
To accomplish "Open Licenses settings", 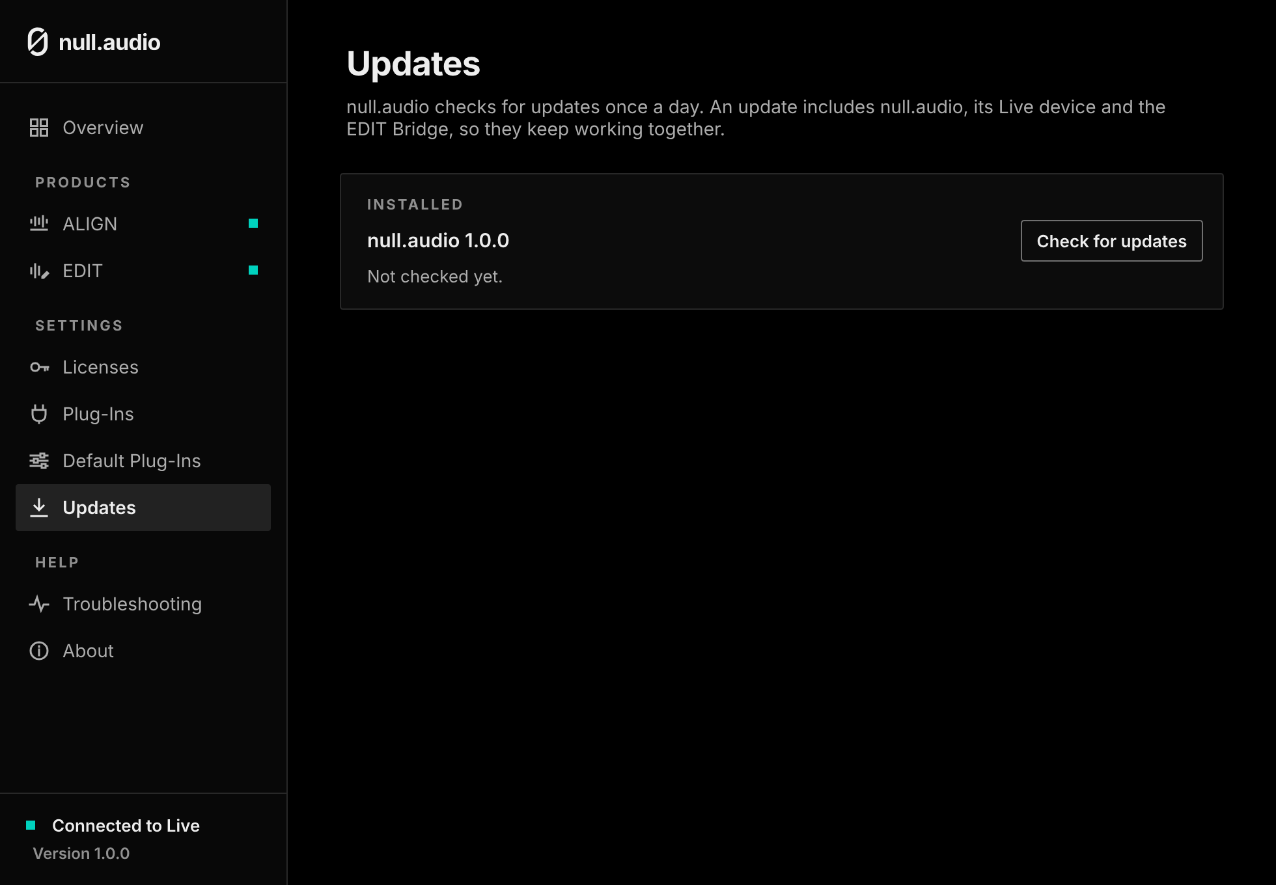I will 143,367.
